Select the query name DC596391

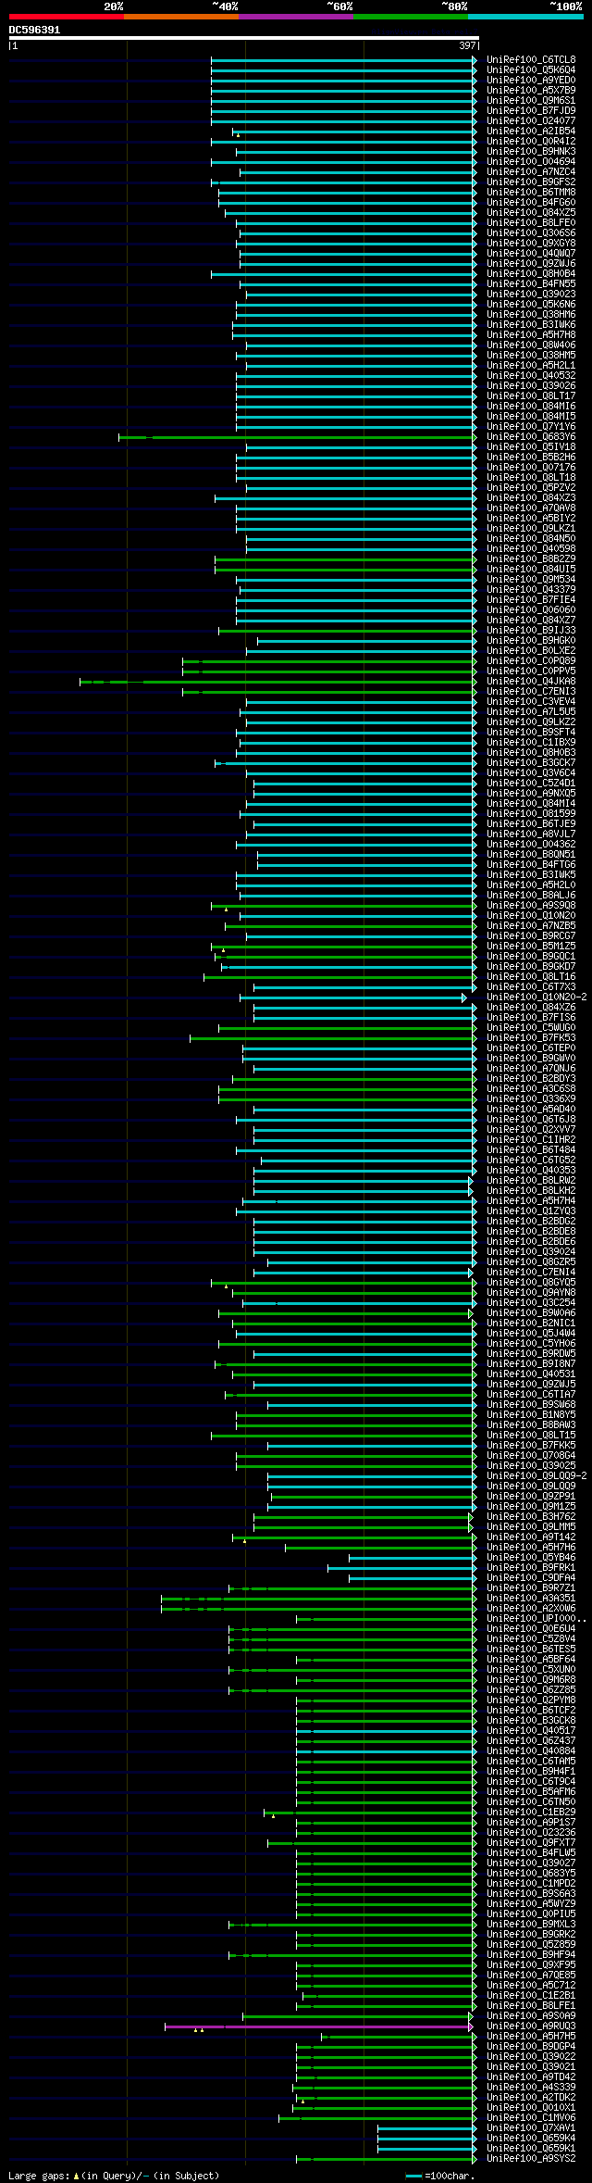tap(35, 30)
